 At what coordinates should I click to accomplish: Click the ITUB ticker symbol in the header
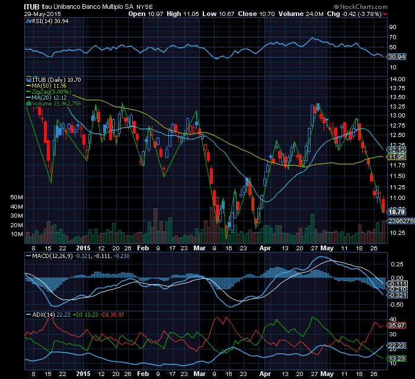click(31, 7)
